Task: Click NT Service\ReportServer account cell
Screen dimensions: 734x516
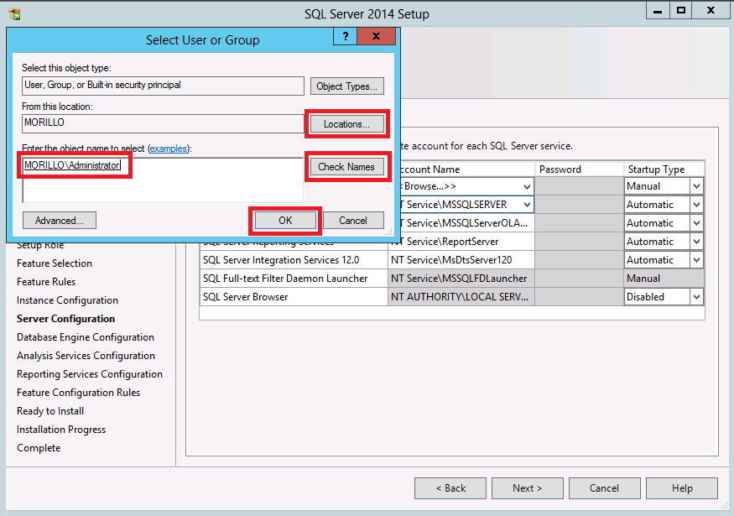Action: (x=461, y=242)
